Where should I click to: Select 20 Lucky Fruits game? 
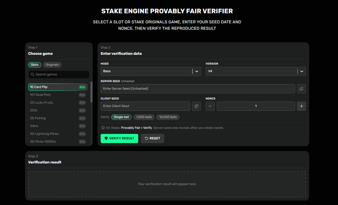pos(58,102)
